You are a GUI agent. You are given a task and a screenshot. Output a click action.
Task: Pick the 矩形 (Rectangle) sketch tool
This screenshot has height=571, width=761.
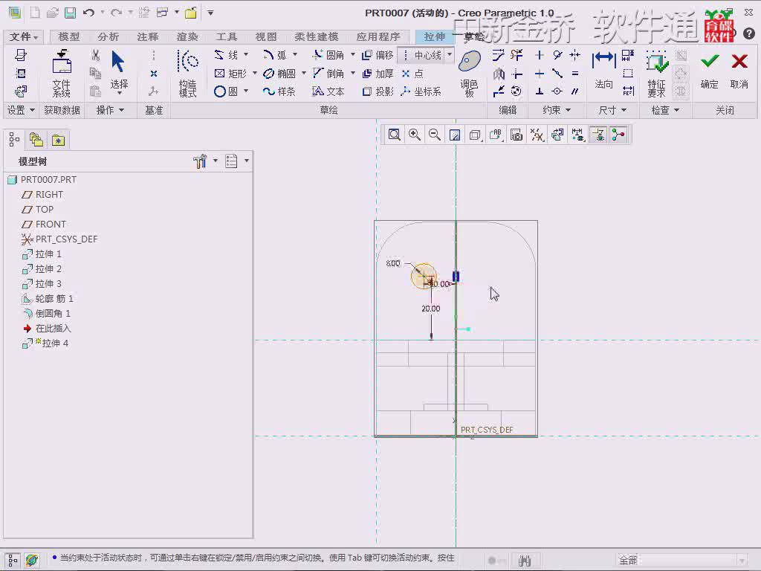[x=230, y=74]
